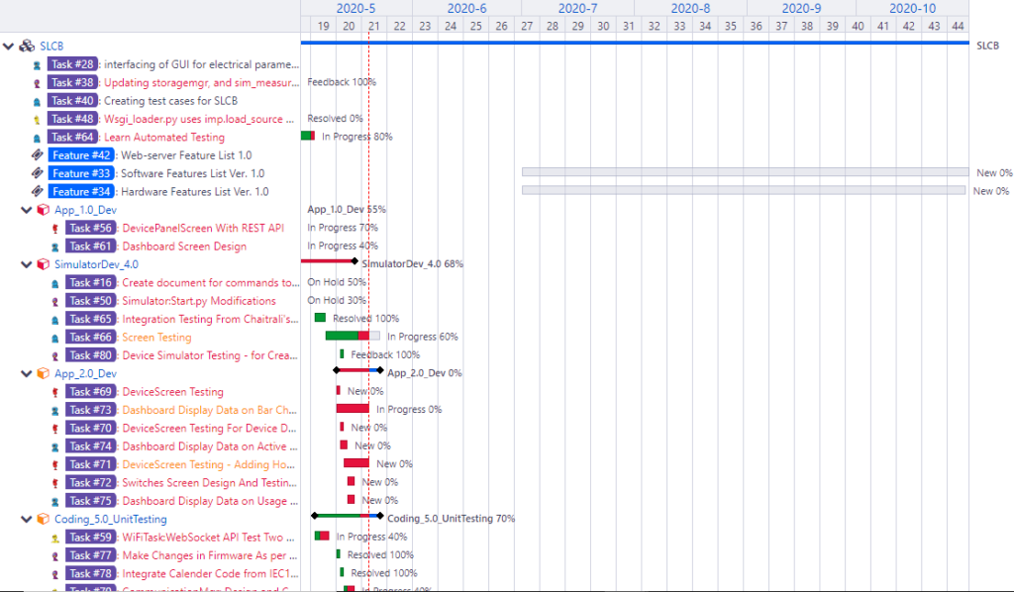Click the Feature #33 gray Gantt bar
Image resolution: width=1014 pixels, height=592 pixels.
(x=743, y=172)
